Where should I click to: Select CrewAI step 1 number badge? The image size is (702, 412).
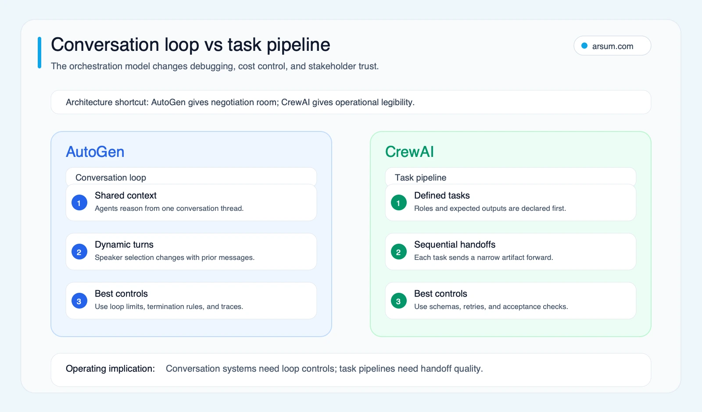[398, 203]
